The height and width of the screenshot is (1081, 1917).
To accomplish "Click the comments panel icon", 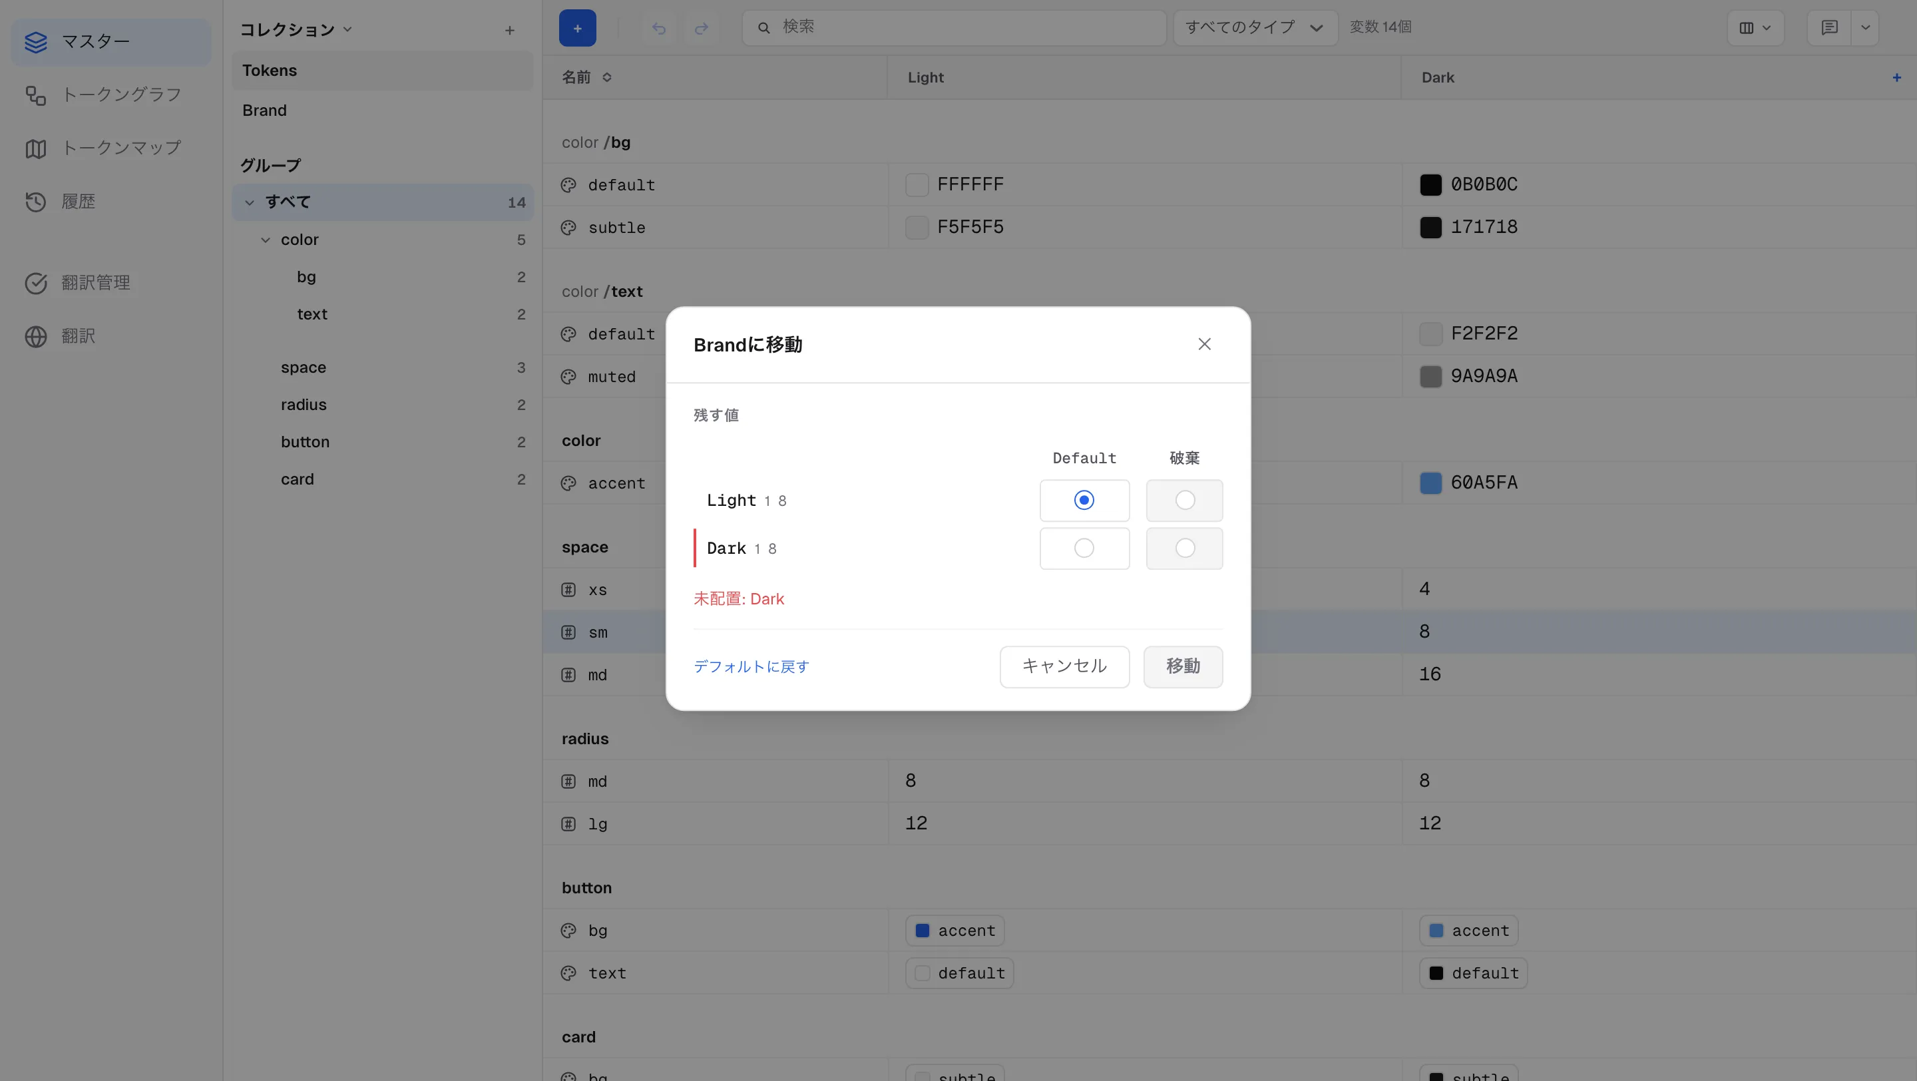I will pyautogui.click(x=1829, y=27).
